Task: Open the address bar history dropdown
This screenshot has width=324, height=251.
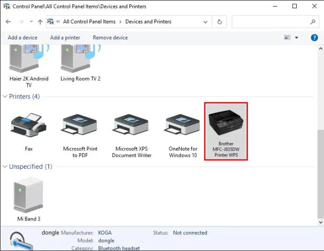Action: pos(205,22)
